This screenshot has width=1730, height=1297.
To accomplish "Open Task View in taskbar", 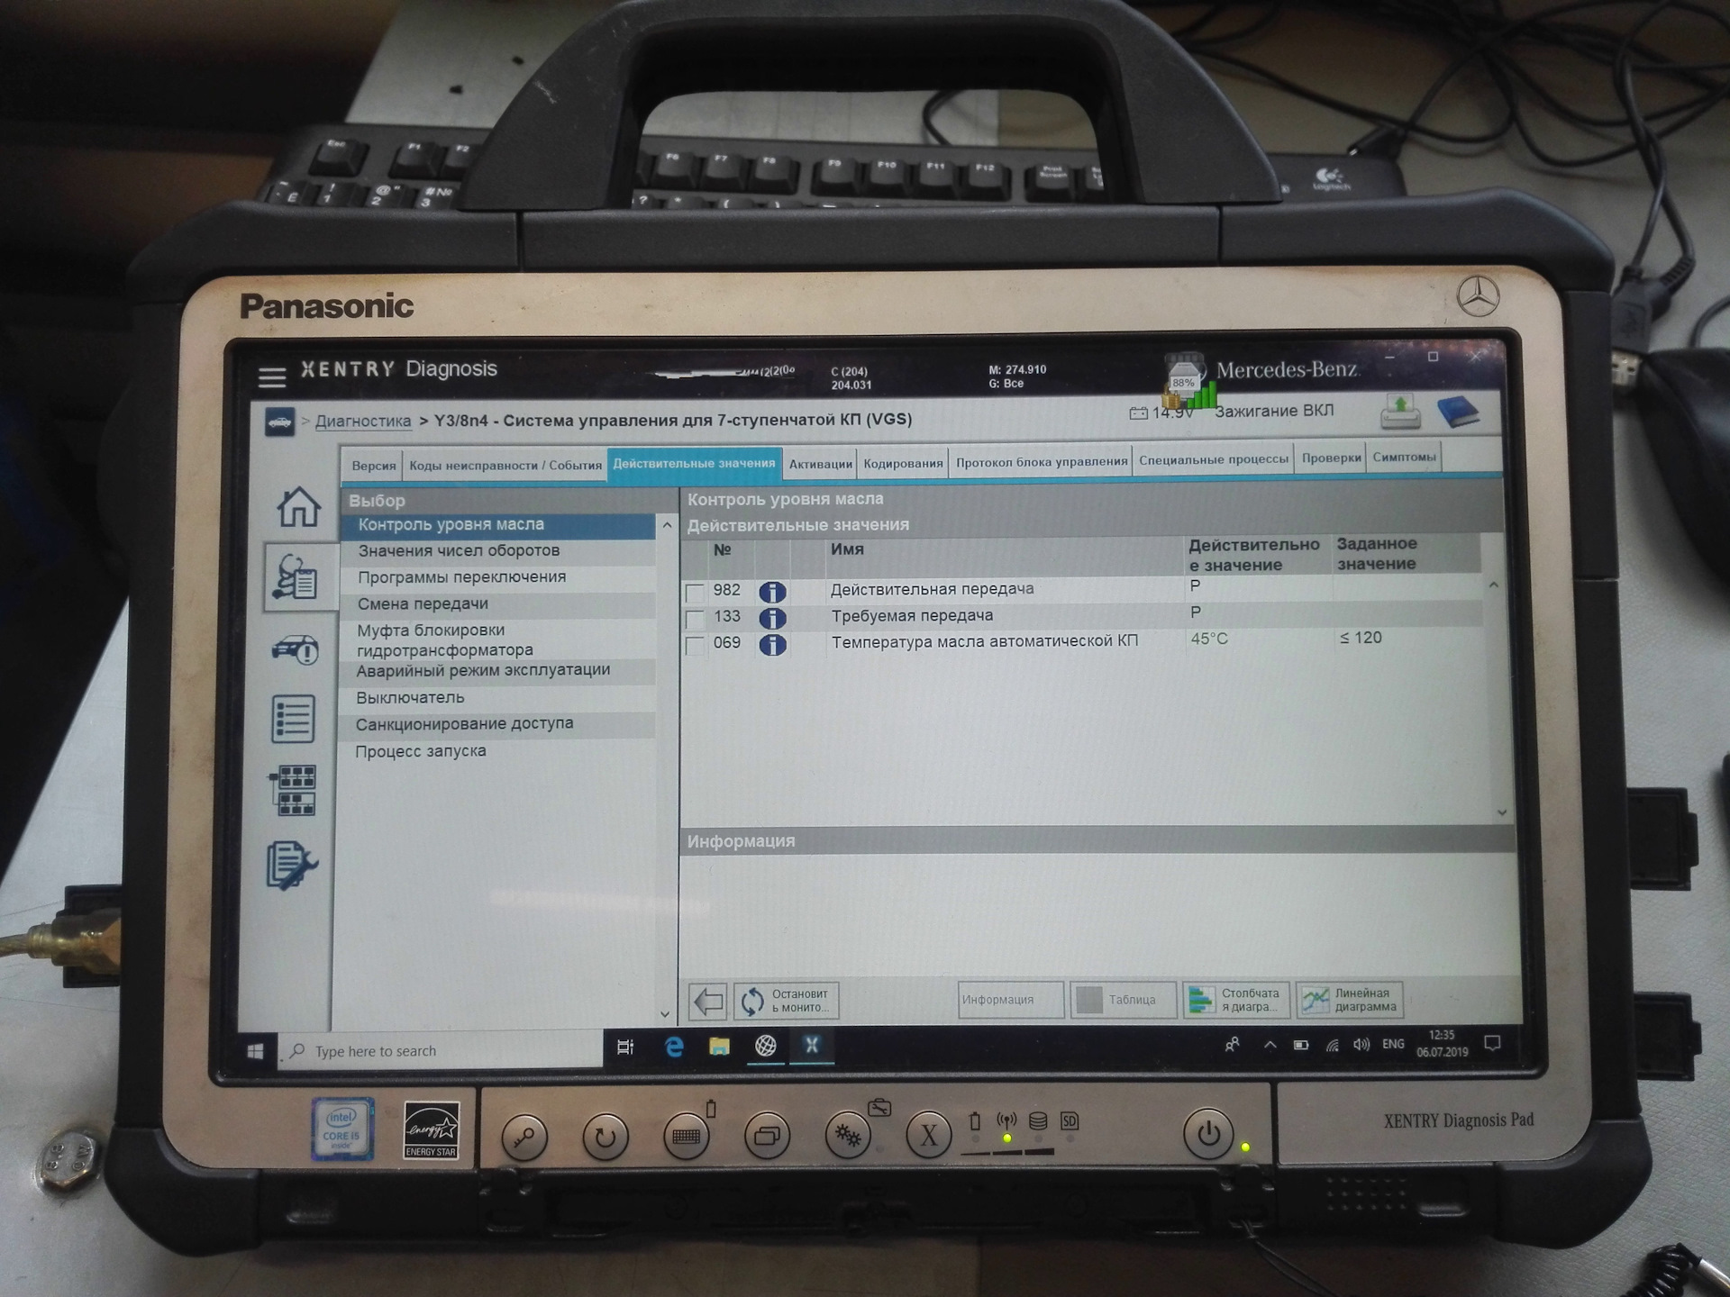I will point(625,1047).
